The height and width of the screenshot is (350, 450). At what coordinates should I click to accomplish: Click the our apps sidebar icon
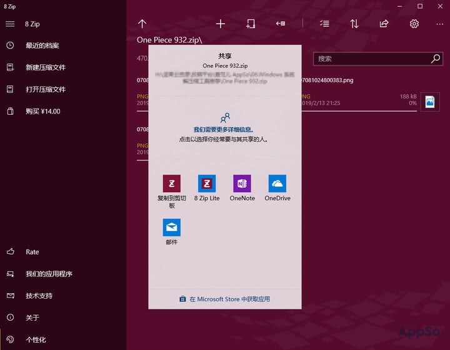pos(11,274)
